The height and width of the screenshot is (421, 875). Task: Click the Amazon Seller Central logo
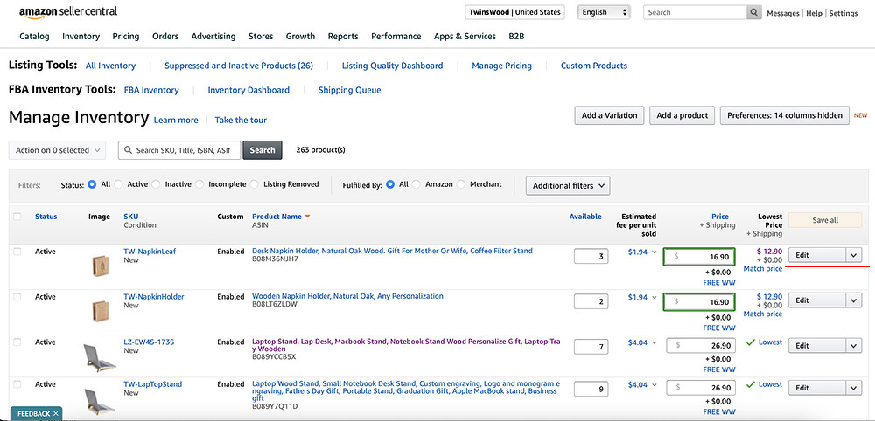[x=68, y=12]
